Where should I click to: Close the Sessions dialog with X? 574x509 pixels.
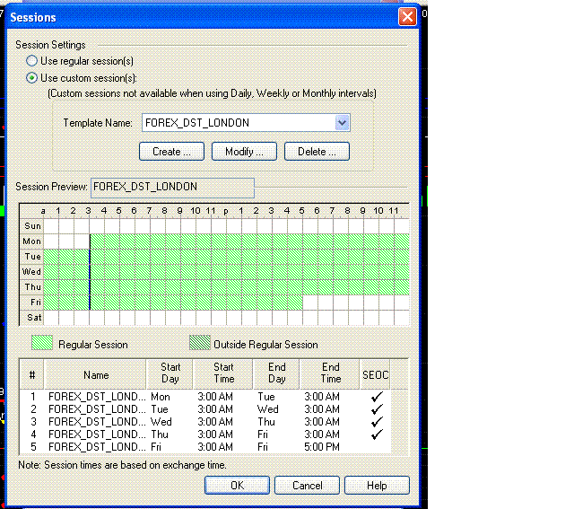coord(407,17)
